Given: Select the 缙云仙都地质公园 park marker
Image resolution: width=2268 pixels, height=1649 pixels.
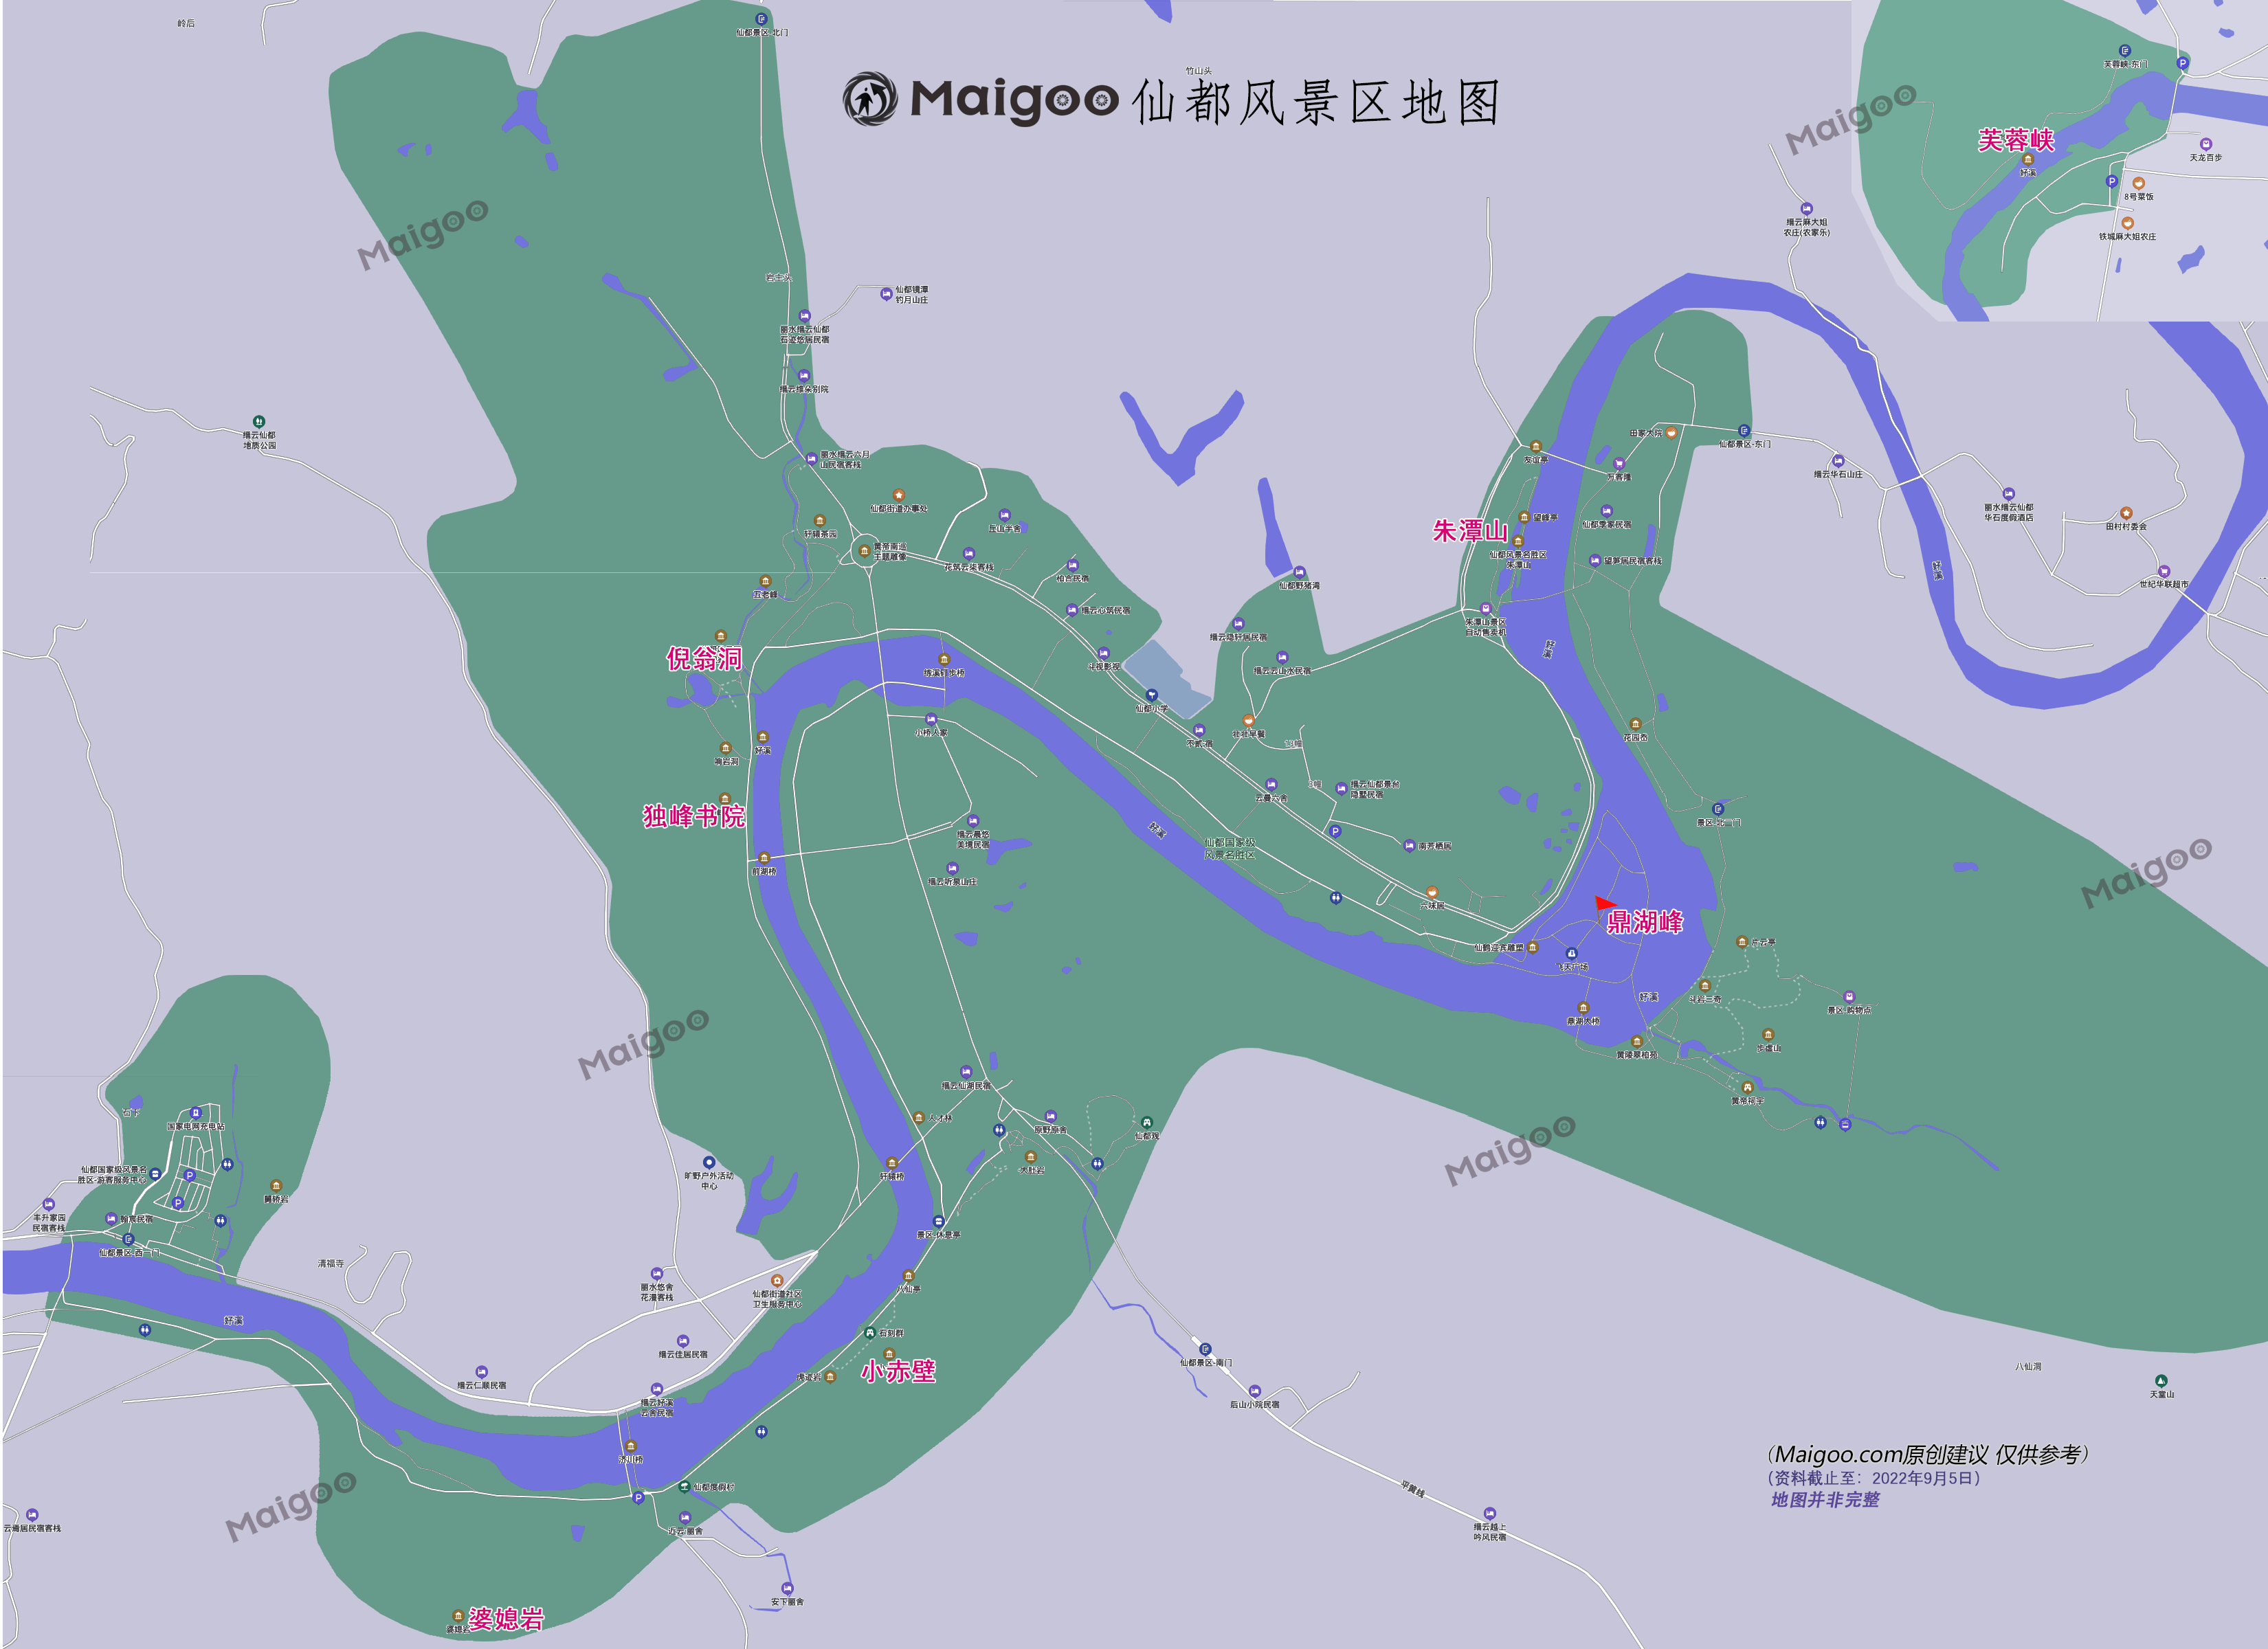Looking at the screenshot, I should tap(259, 422).
